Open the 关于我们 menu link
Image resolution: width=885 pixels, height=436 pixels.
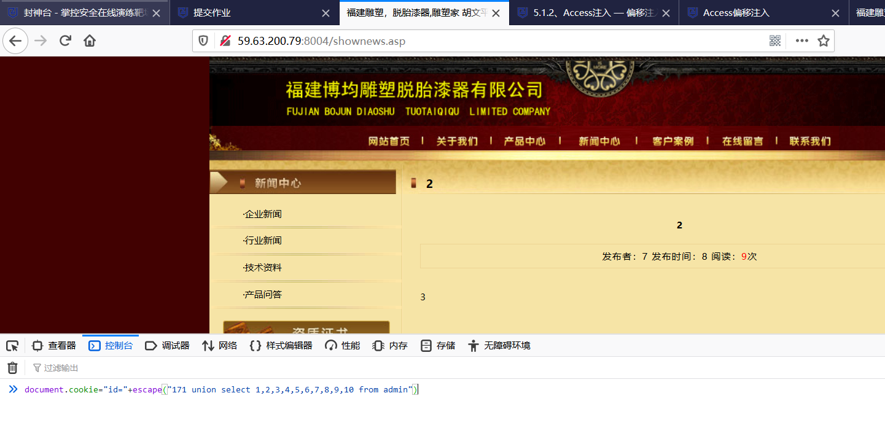pos(457,141)
